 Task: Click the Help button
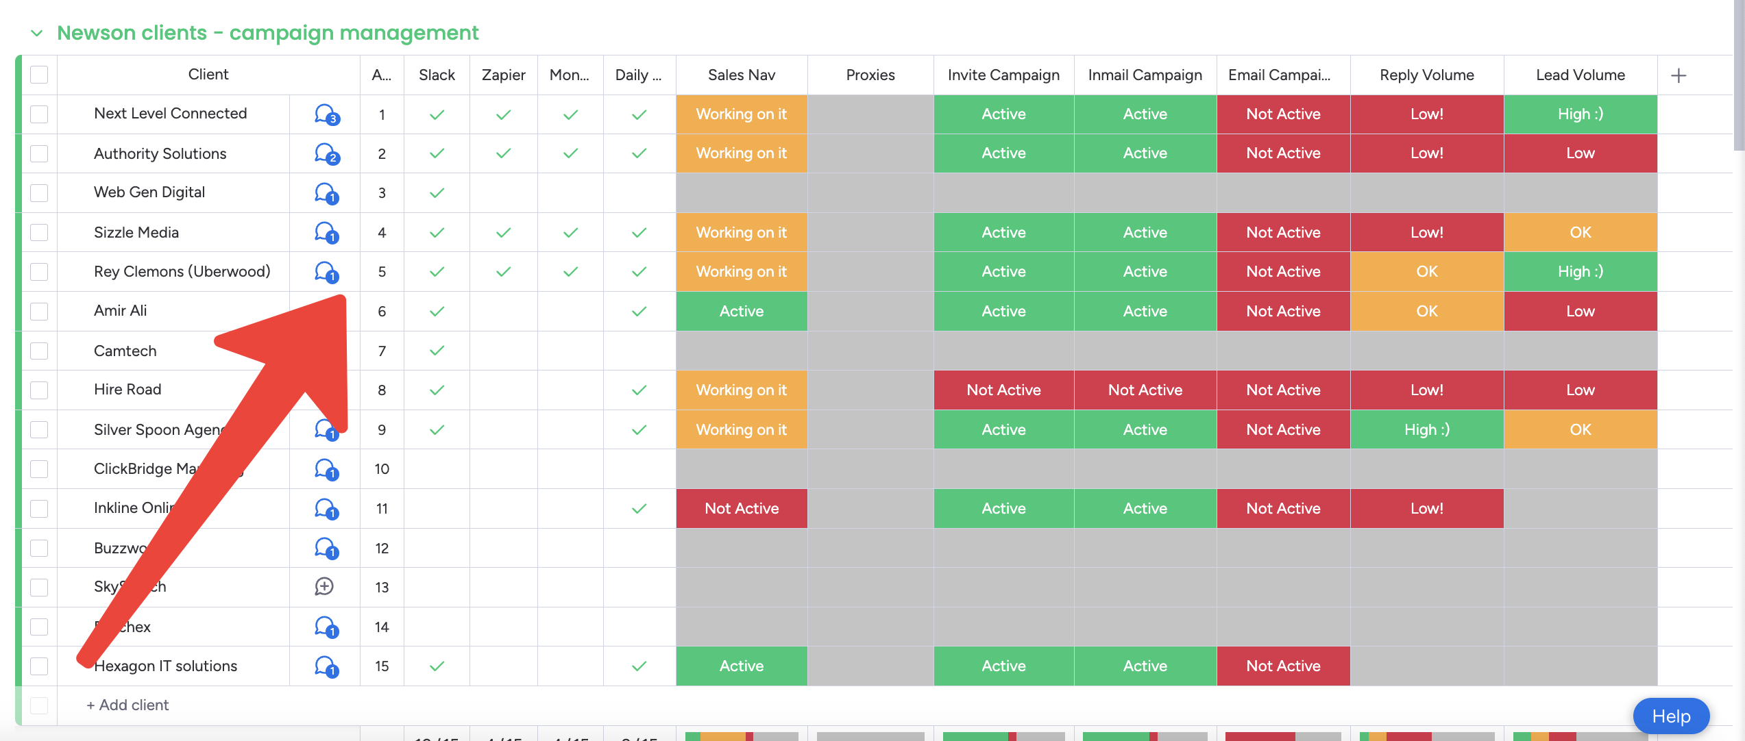(x=1670, y=716)
